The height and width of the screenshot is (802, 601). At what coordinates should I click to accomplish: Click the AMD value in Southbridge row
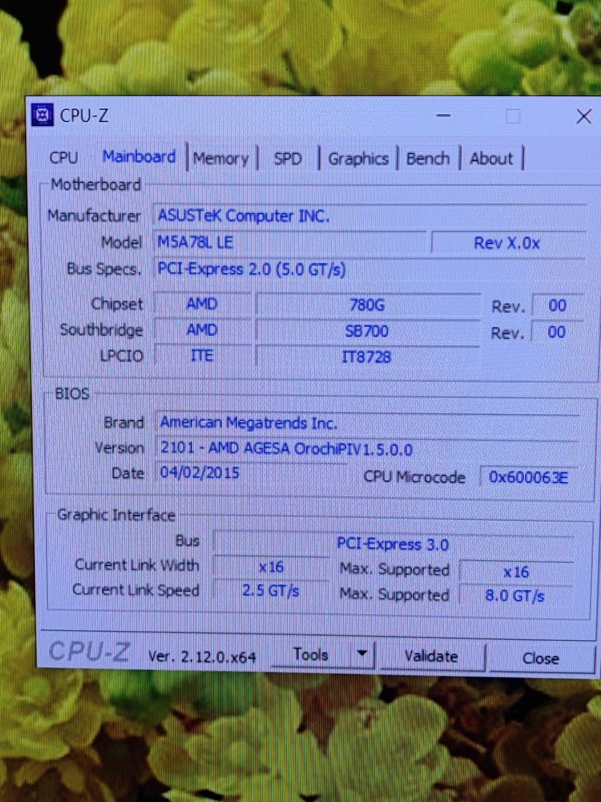point(202,330)
